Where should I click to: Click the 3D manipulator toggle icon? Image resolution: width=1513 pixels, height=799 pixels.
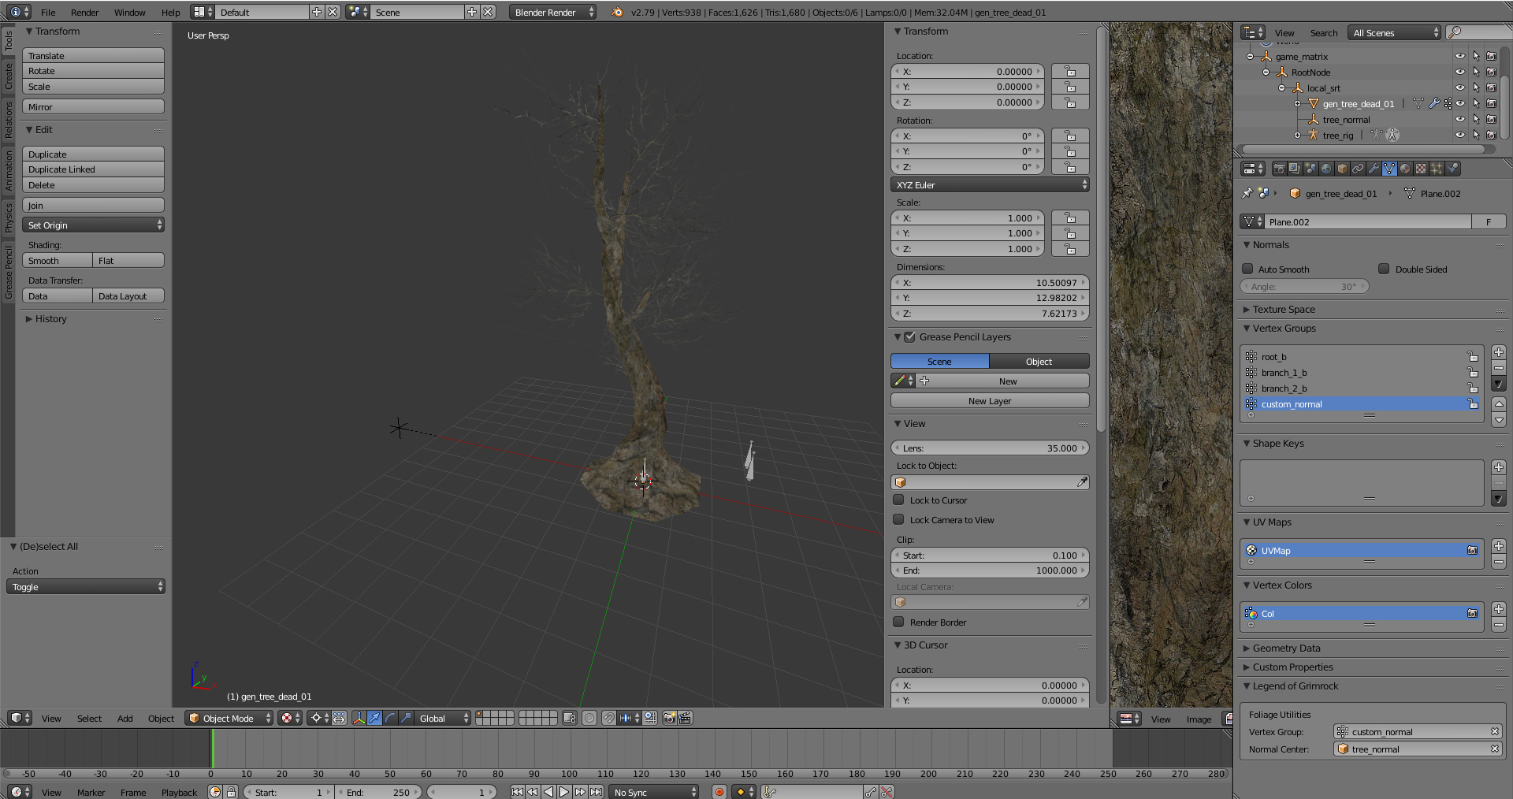point(359,718)
